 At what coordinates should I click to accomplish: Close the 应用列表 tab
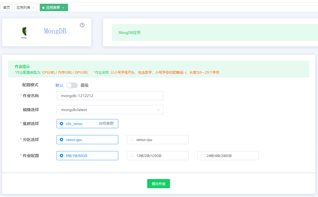click(33, 8)
